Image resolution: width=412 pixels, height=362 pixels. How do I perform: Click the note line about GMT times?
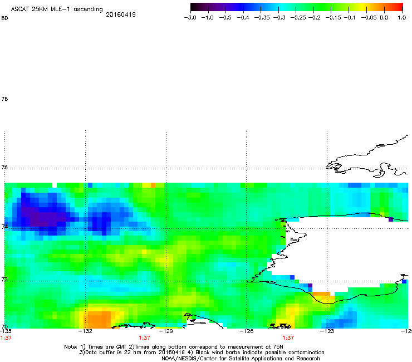pyautogui.click(x=174, y=347)
